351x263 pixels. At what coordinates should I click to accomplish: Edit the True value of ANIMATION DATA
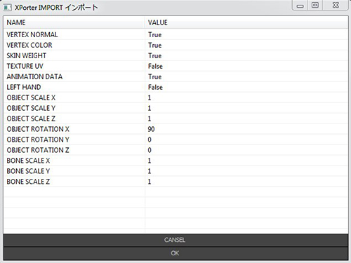pos(154,76)
